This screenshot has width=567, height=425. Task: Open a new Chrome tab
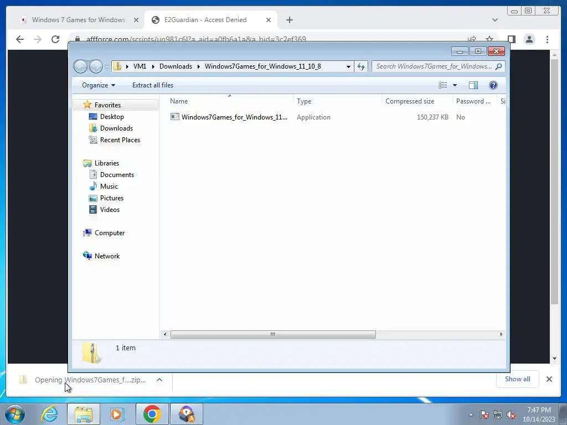coord(289,20)
